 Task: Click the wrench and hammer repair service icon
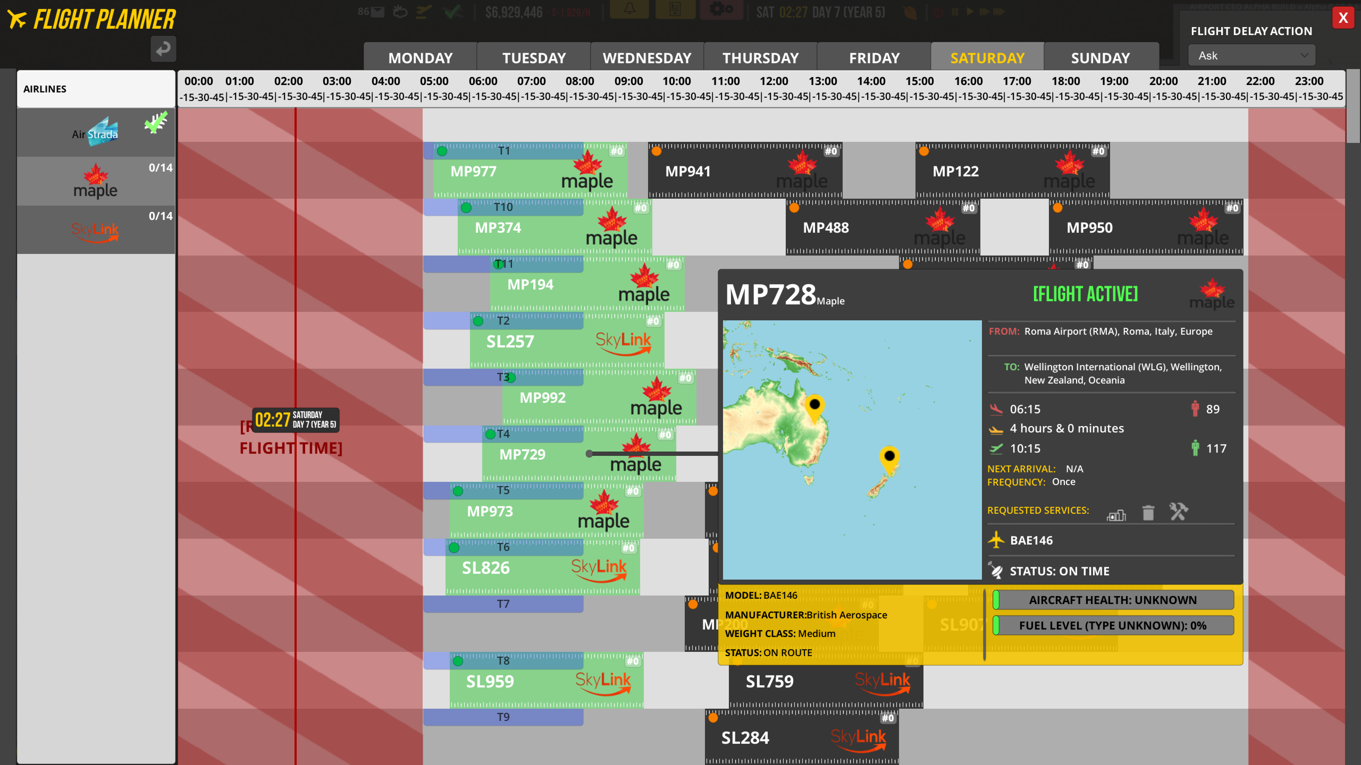point(1179,511)
